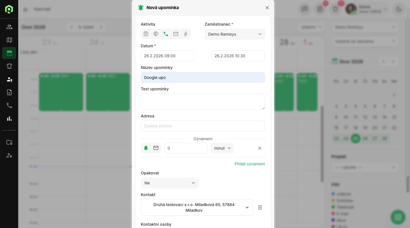Expand the Opakovat dropdown set to Ne

click(x=169, y=183)
